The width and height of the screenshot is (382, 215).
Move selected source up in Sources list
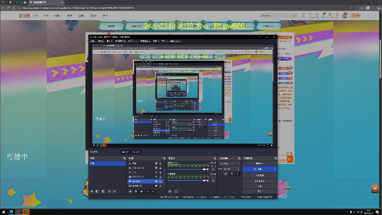pyautogui.click(x=148, y=192)
